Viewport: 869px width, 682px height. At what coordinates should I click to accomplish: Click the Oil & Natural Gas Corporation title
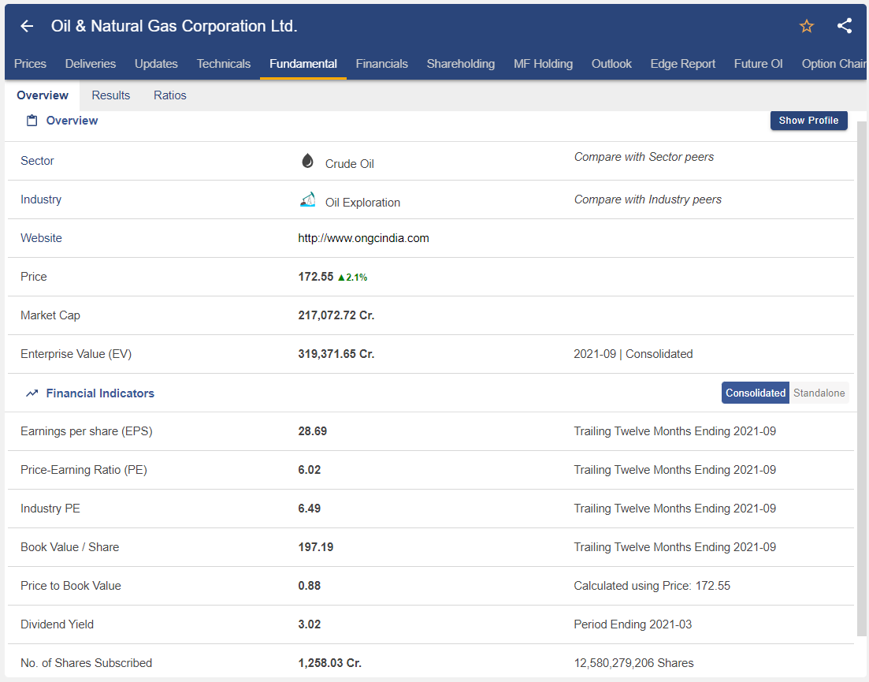click(174, 26)
